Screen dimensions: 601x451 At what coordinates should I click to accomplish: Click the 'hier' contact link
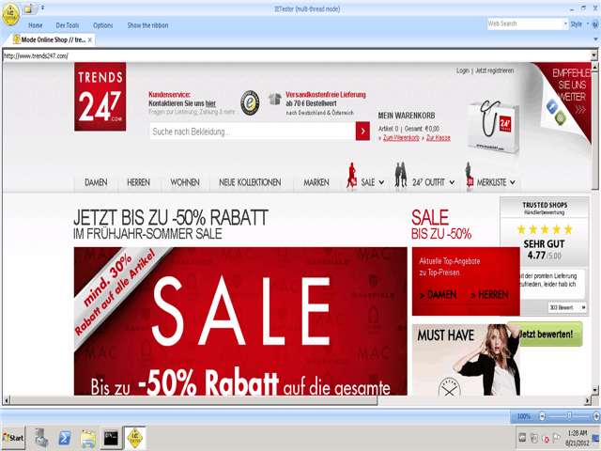point(210,103)
